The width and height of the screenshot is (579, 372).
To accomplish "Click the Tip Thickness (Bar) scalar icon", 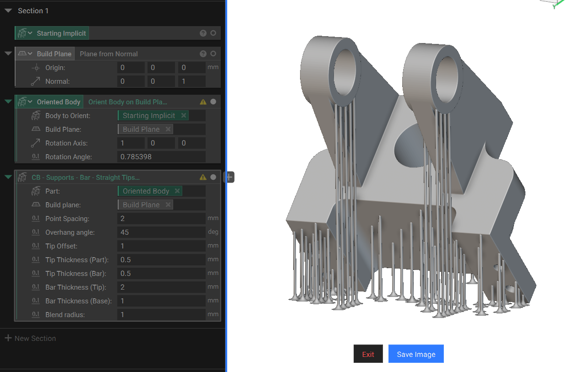I will (x=36, y=274).
